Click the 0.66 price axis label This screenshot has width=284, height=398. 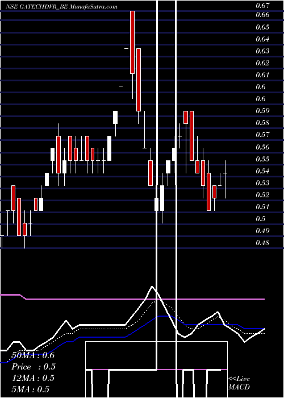tap(262, 15)
